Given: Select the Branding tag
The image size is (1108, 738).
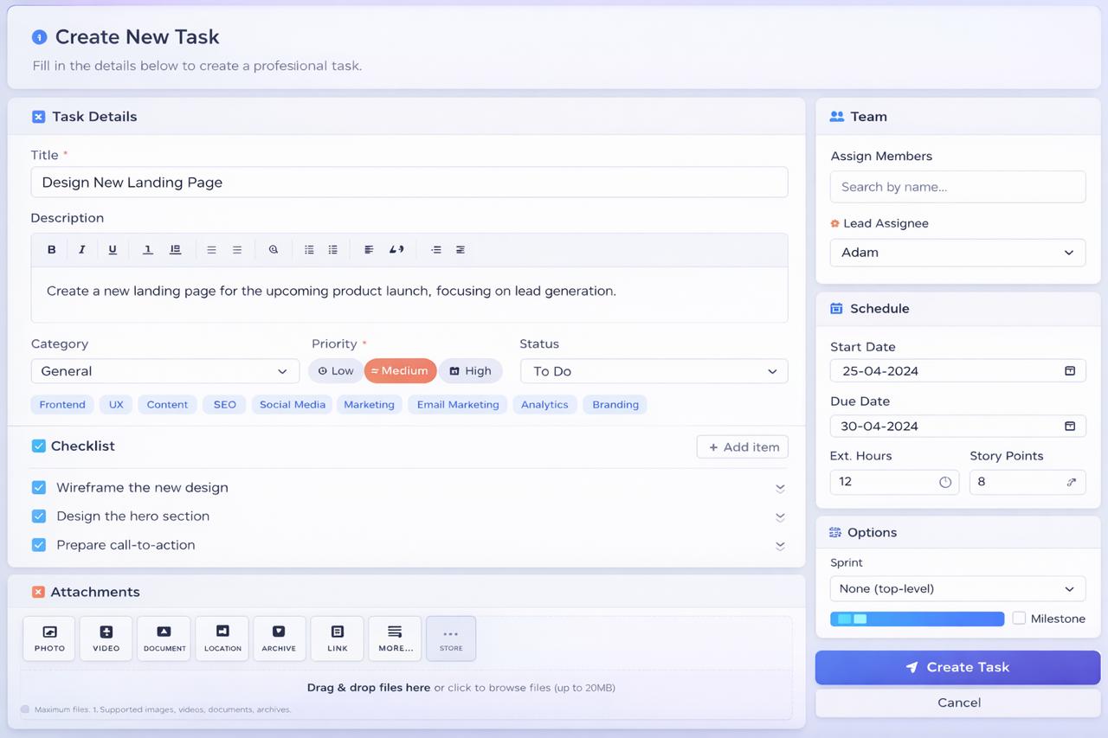Looking at the screenshot, I should (615, 404).
